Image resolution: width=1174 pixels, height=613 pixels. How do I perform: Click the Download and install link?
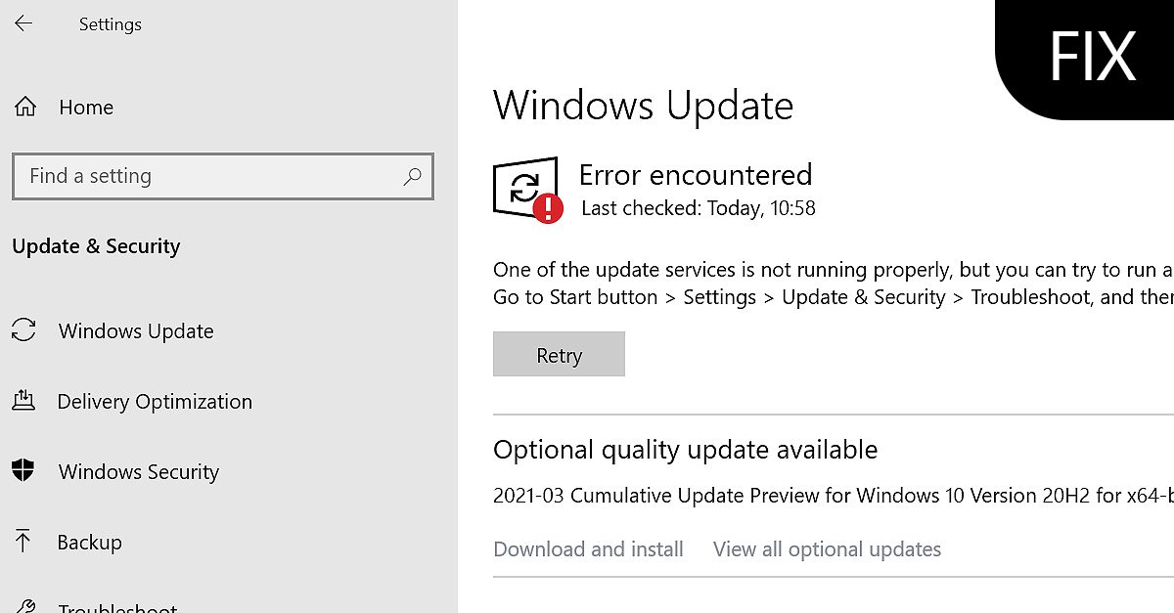click(x=588, y=549)
